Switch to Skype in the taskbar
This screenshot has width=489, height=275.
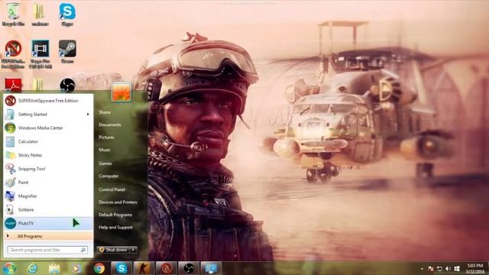121,268
